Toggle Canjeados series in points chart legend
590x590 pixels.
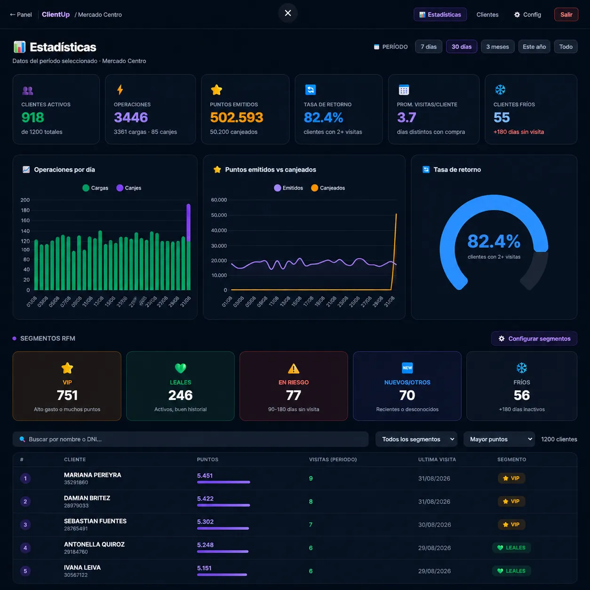click(328, 188)
